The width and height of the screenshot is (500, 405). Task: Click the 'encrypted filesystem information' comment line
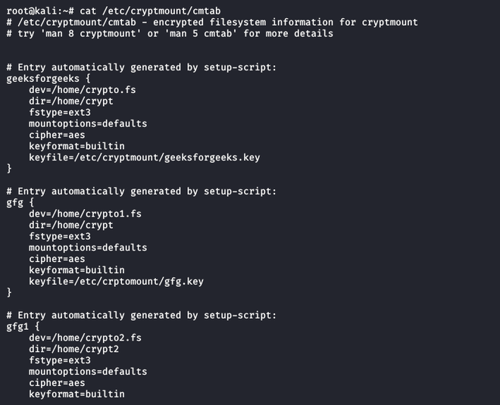(x=211, y=23)
